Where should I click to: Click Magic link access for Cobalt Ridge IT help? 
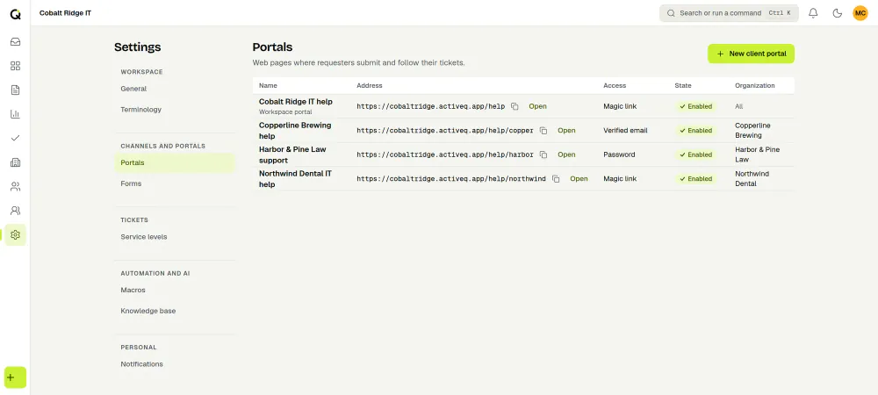tap(620, 106)
